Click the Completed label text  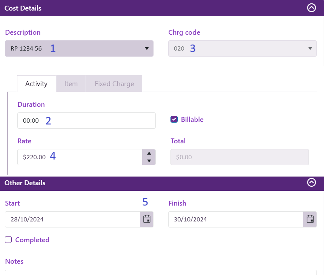[x=32, y=240]
